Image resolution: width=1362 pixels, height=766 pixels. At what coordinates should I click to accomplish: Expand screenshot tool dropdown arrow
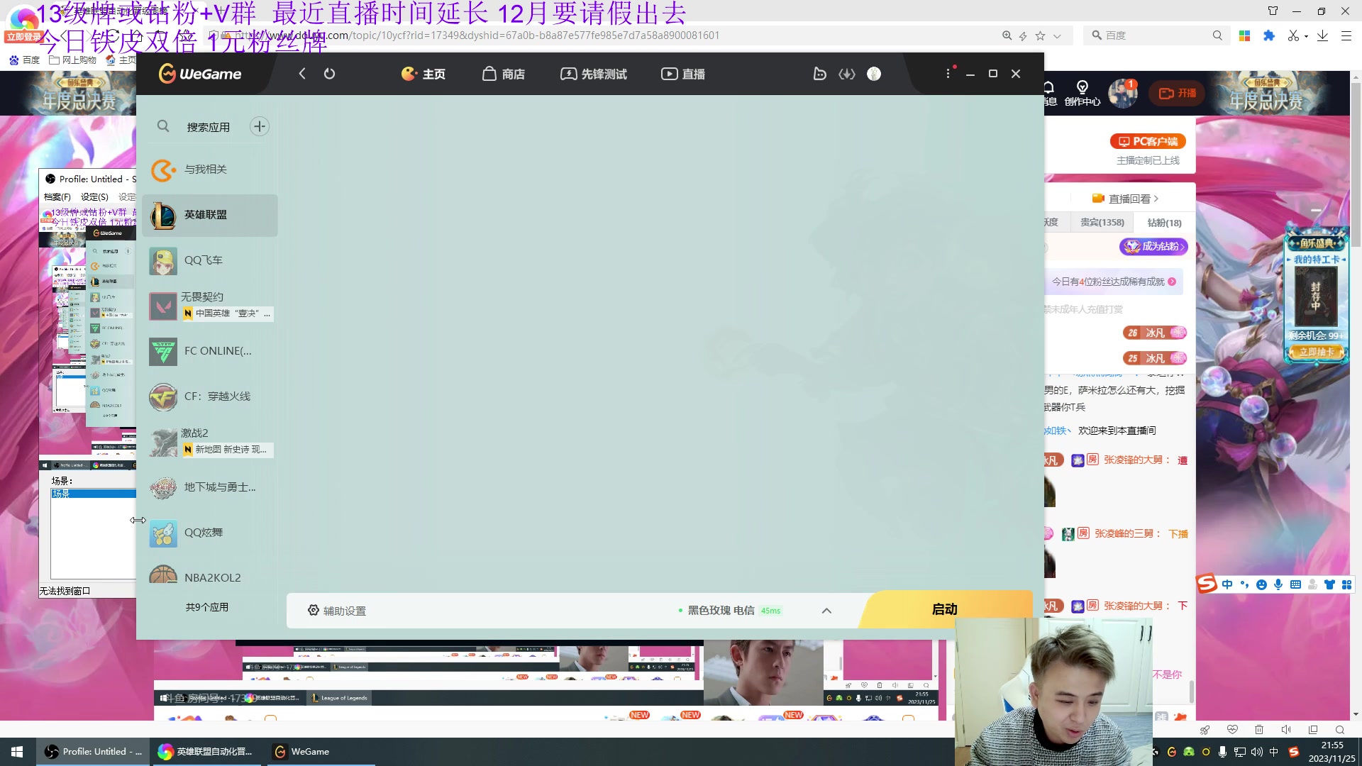[x=1306, y=36]
